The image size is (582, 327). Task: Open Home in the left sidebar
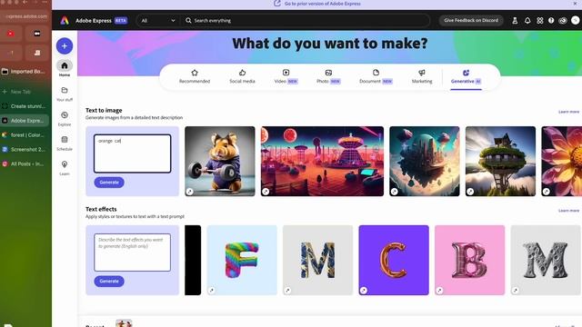coord(65,68)
